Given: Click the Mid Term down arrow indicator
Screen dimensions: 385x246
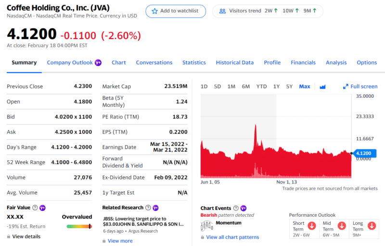Looking at the screenshot, I should [x=342, y=226].
